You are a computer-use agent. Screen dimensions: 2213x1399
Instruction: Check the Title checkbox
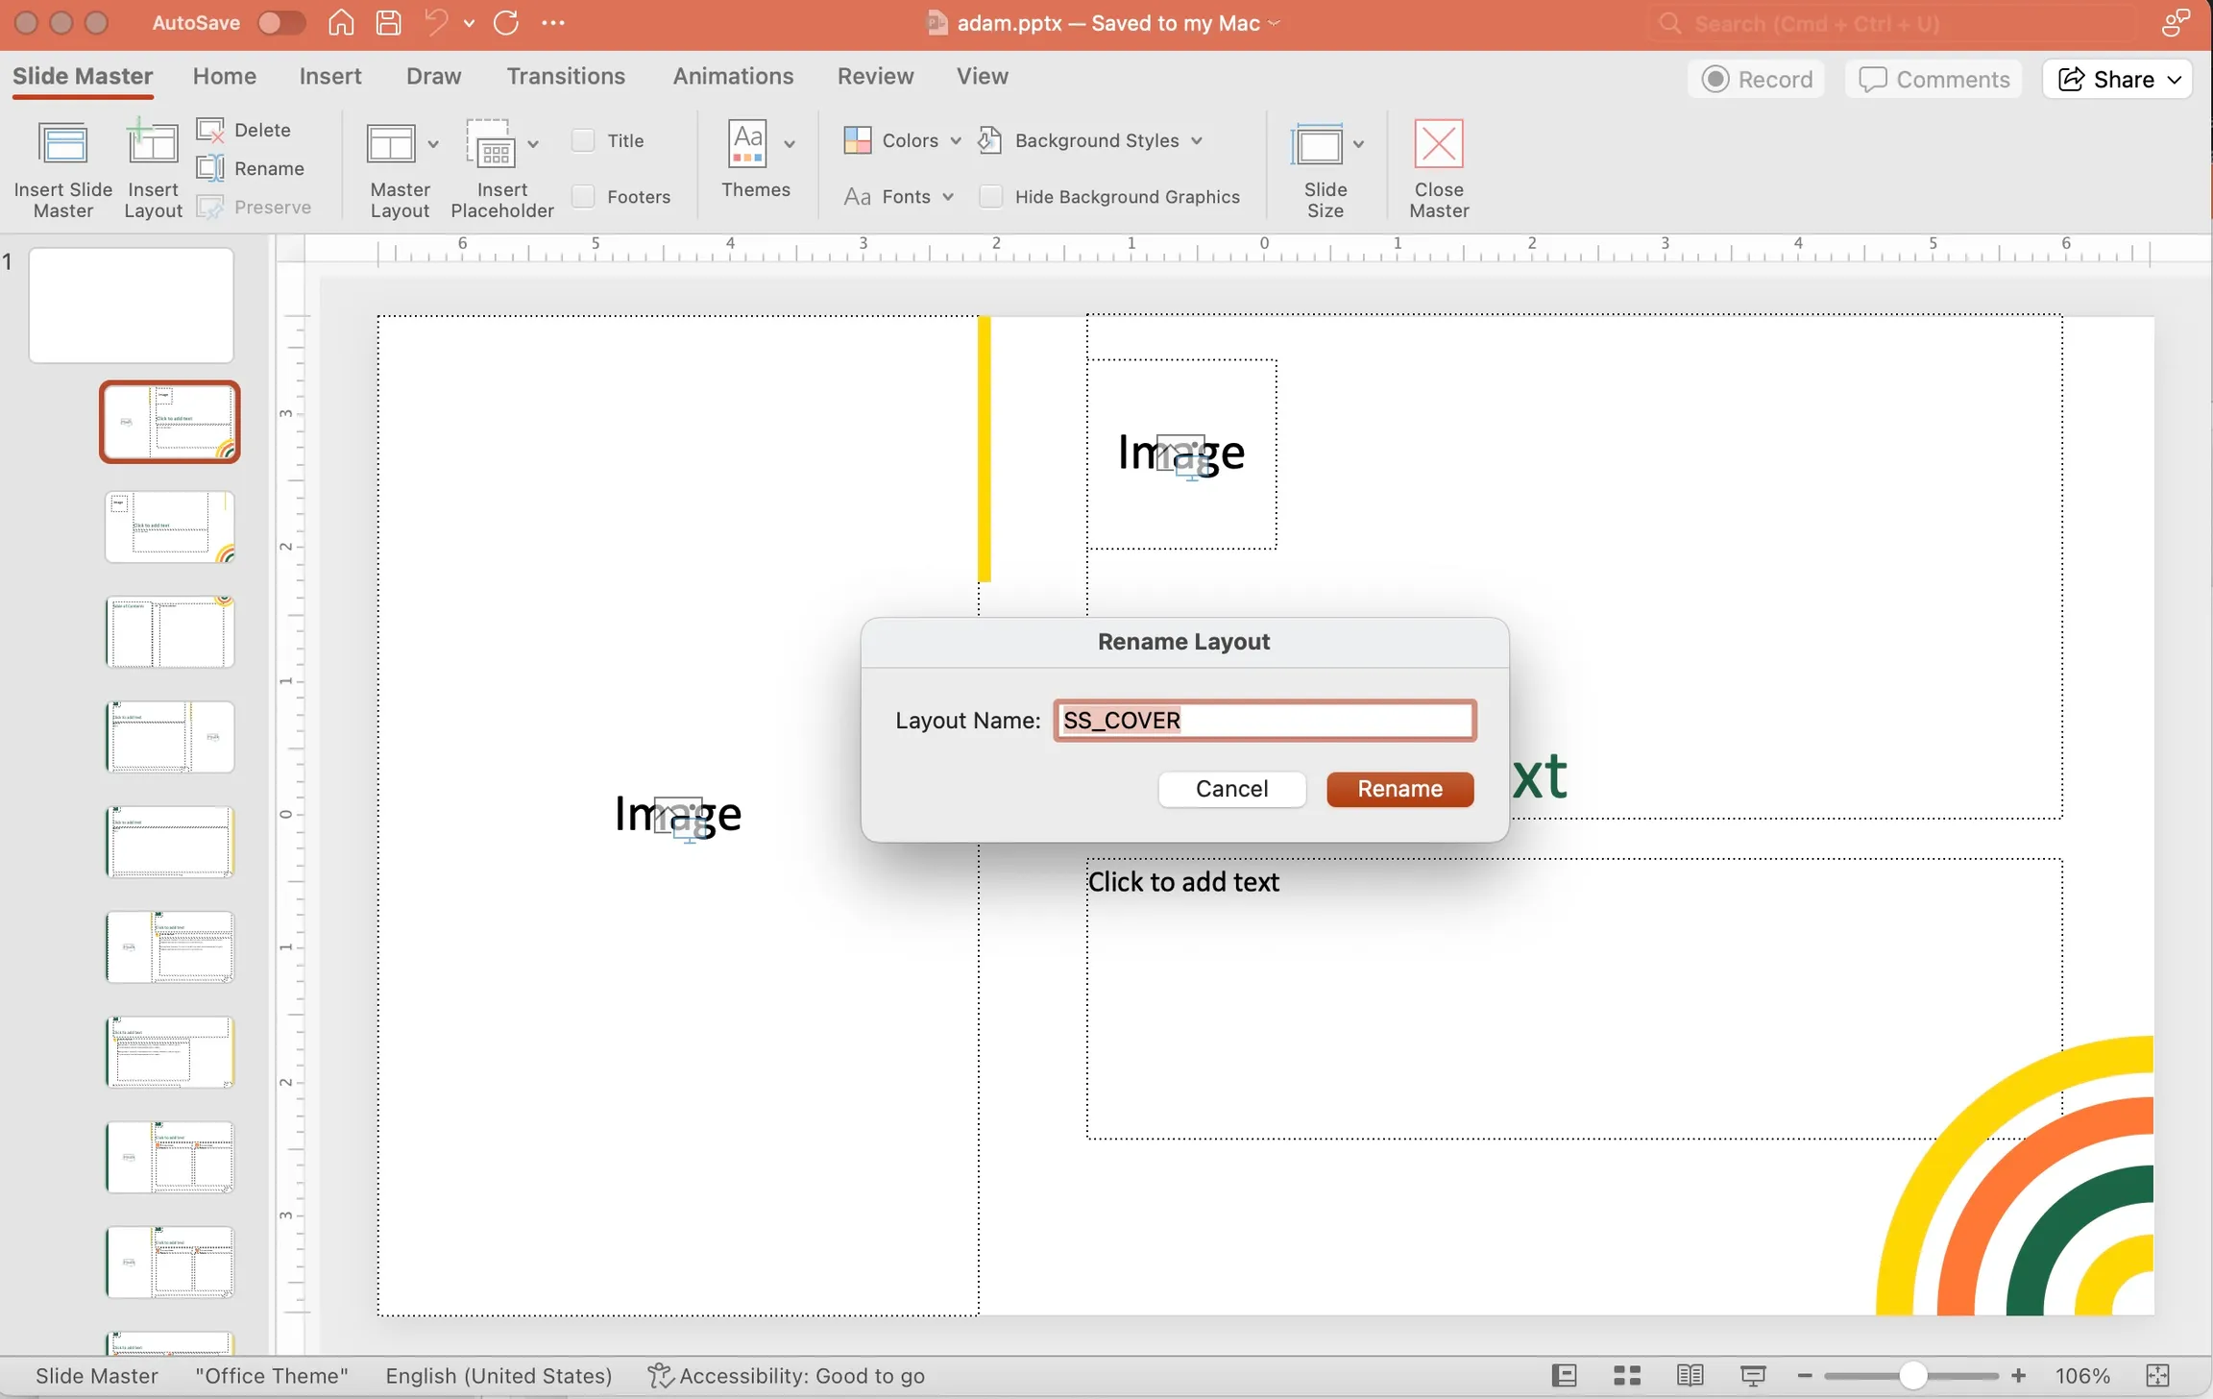tap(583, 140)
